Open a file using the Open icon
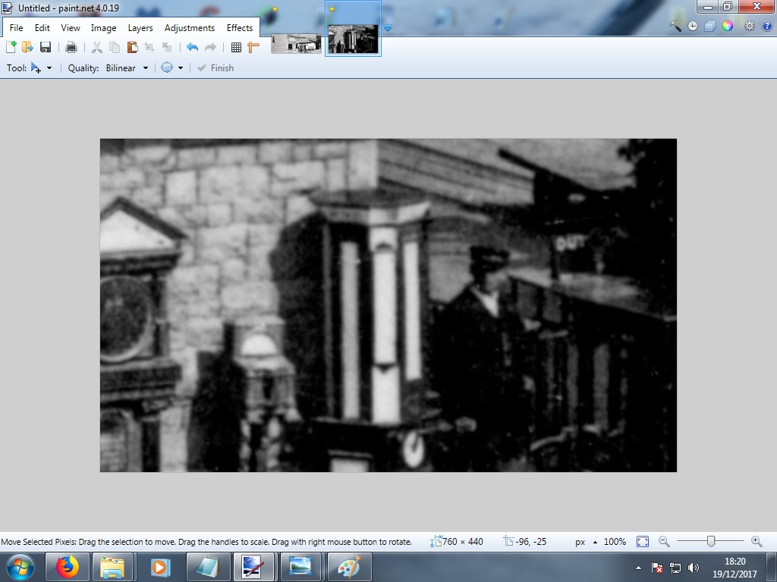This screenshot has height=582, width=777. coord(28,46)
